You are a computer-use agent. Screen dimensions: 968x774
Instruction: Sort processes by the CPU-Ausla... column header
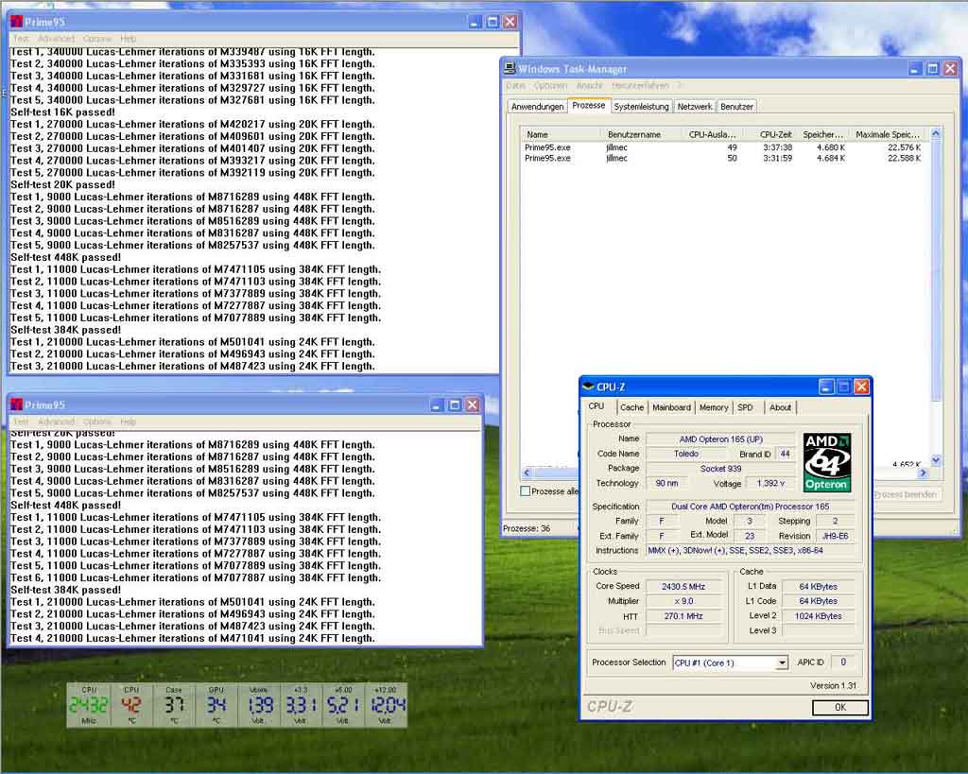712,134
